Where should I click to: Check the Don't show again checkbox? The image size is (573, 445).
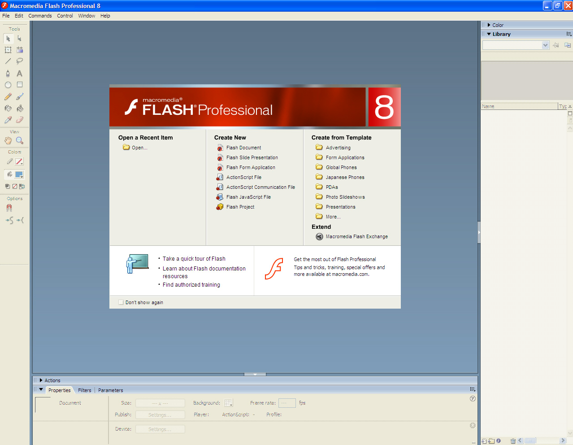click(121, 302)
